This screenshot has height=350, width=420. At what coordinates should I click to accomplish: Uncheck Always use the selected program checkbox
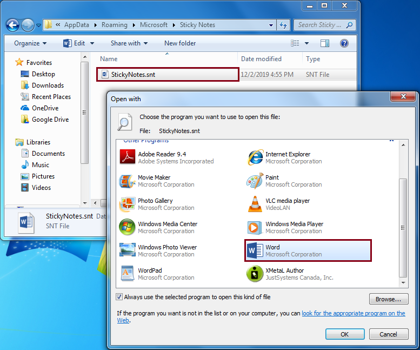[119, 296]
